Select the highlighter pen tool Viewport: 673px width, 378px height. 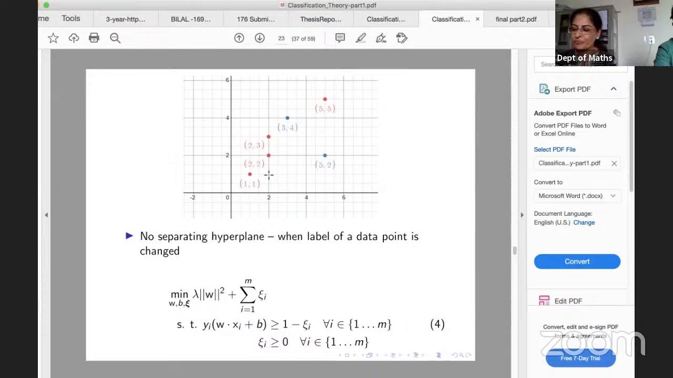[x=361, y=38]
